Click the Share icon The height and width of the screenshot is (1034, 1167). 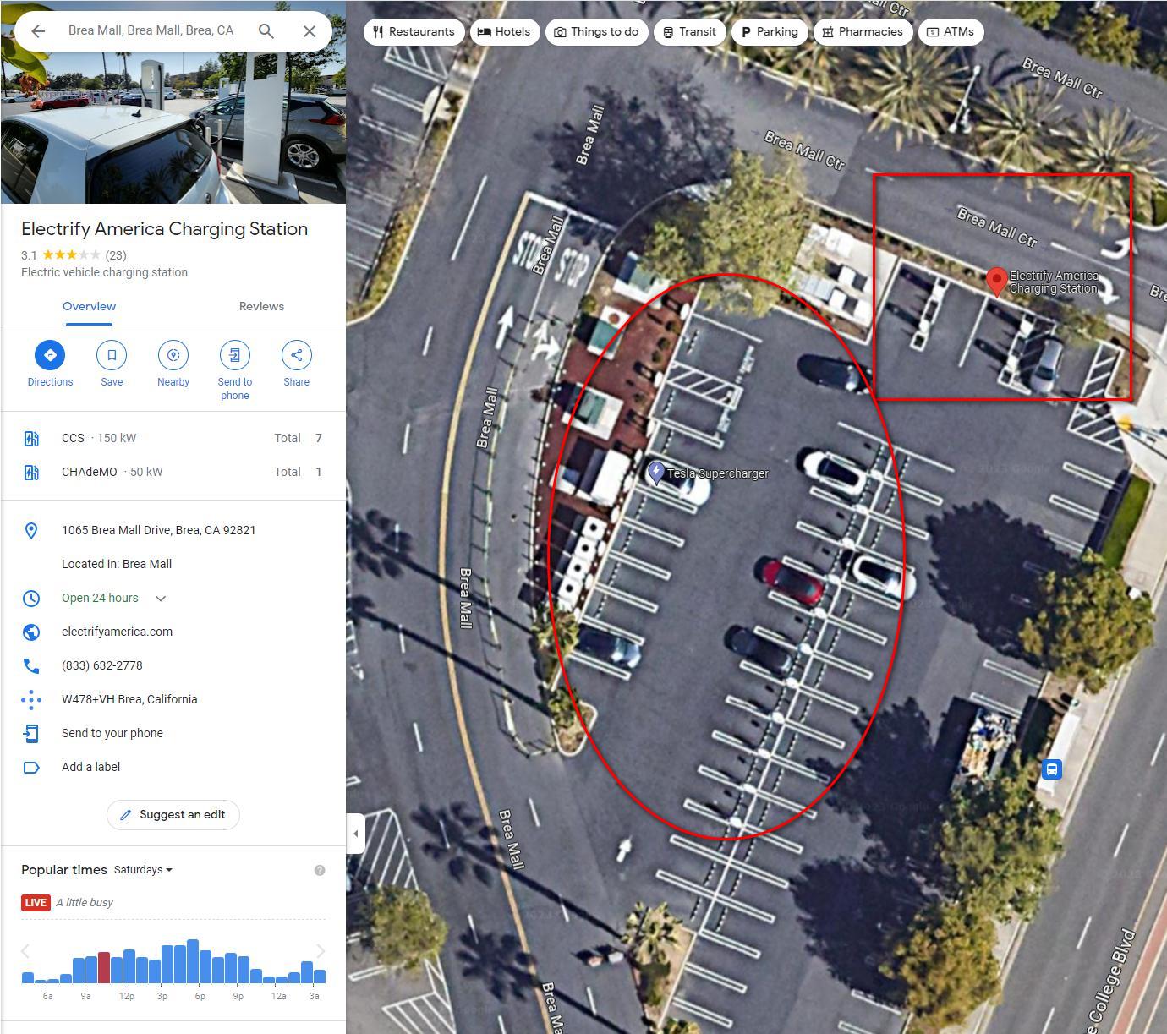(x=296, y=355)
